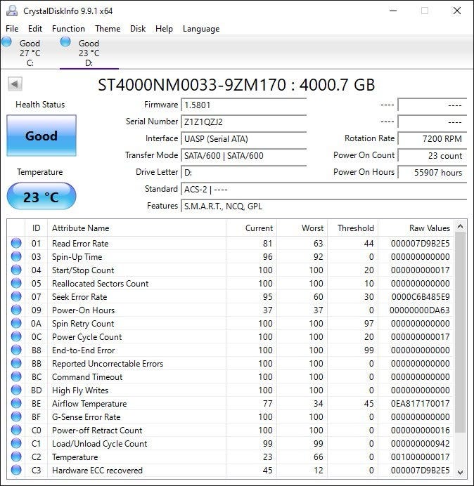Select the Load/Unload Cycle Count attribute name

(x=100, y=444)
